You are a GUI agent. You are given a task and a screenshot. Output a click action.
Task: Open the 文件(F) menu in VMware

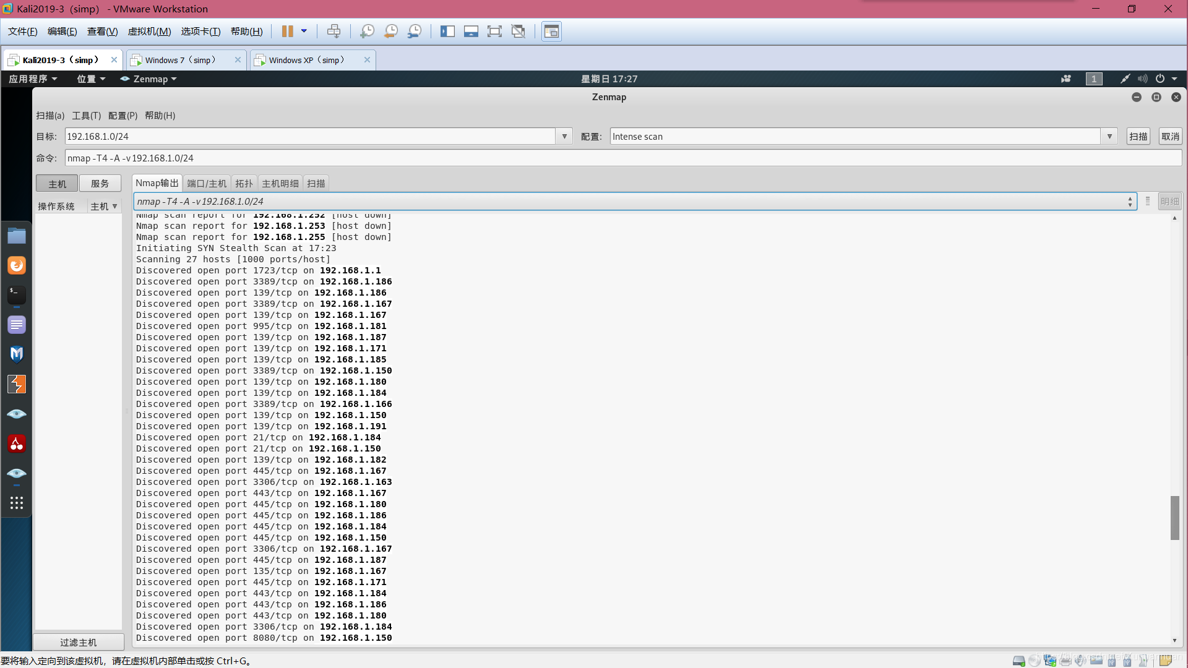(x=22, y=32)
